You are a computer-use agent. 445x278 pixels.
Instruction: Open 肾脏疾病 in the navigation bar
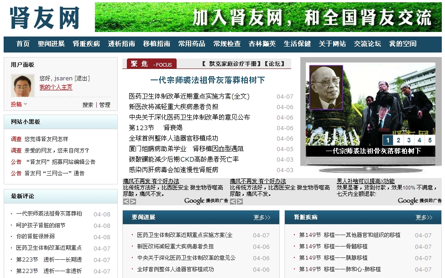(86, 44)
